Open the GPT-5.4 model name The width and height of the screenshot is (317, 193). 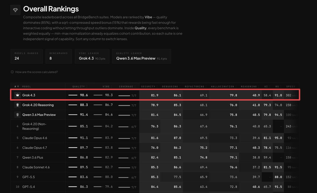[x=29, y=187]
